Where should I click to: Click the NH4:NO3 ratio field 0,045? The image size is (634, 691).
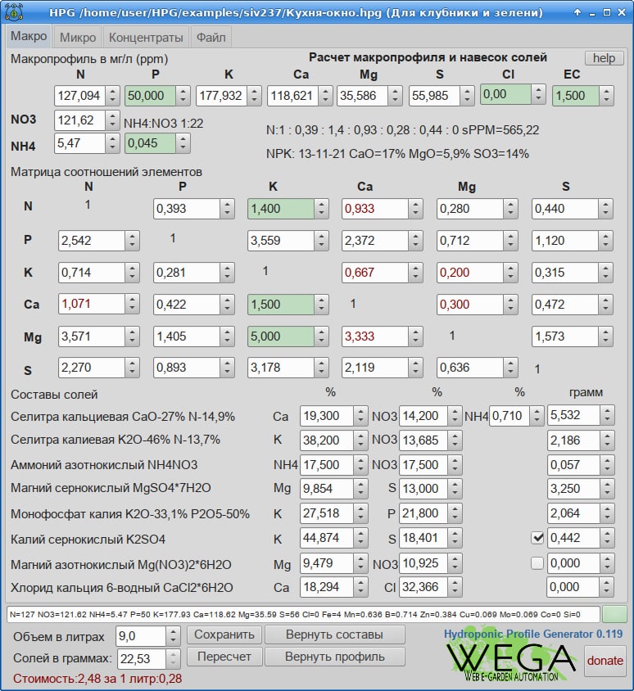point(151,143)
